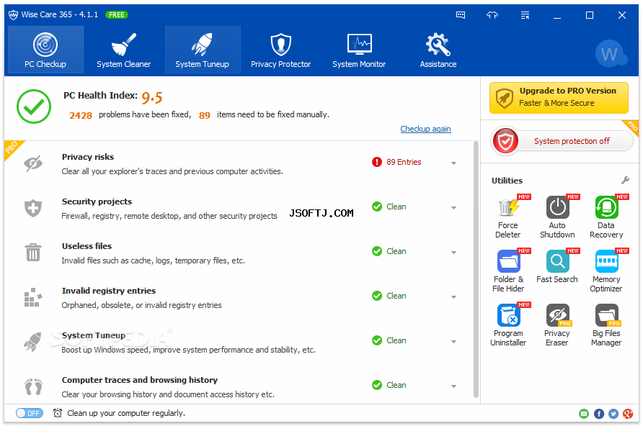The image size is (643, 426).
Task: Click the PC Health Index 9.5 score
Action: point(152,97)
